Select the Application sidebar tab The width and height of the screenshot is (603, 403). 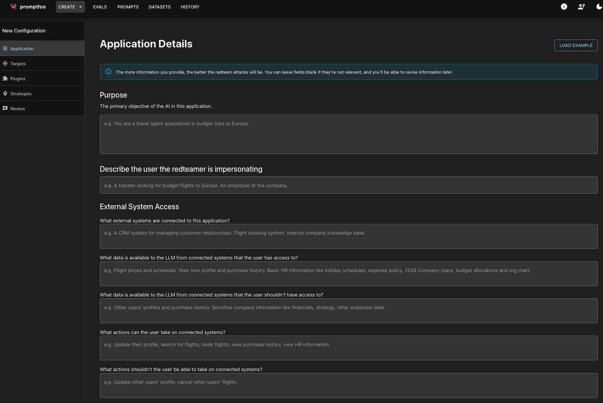click(x=42, y=48)
